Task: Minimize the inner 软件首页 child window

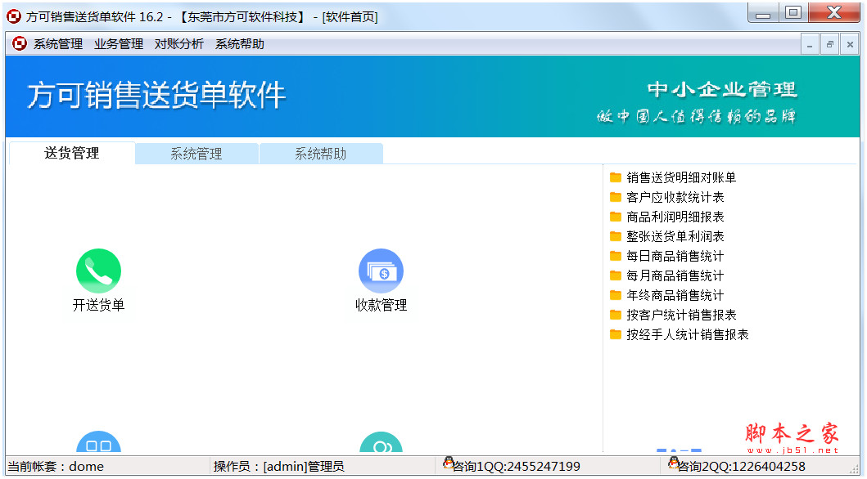Action: click(810, 45)
